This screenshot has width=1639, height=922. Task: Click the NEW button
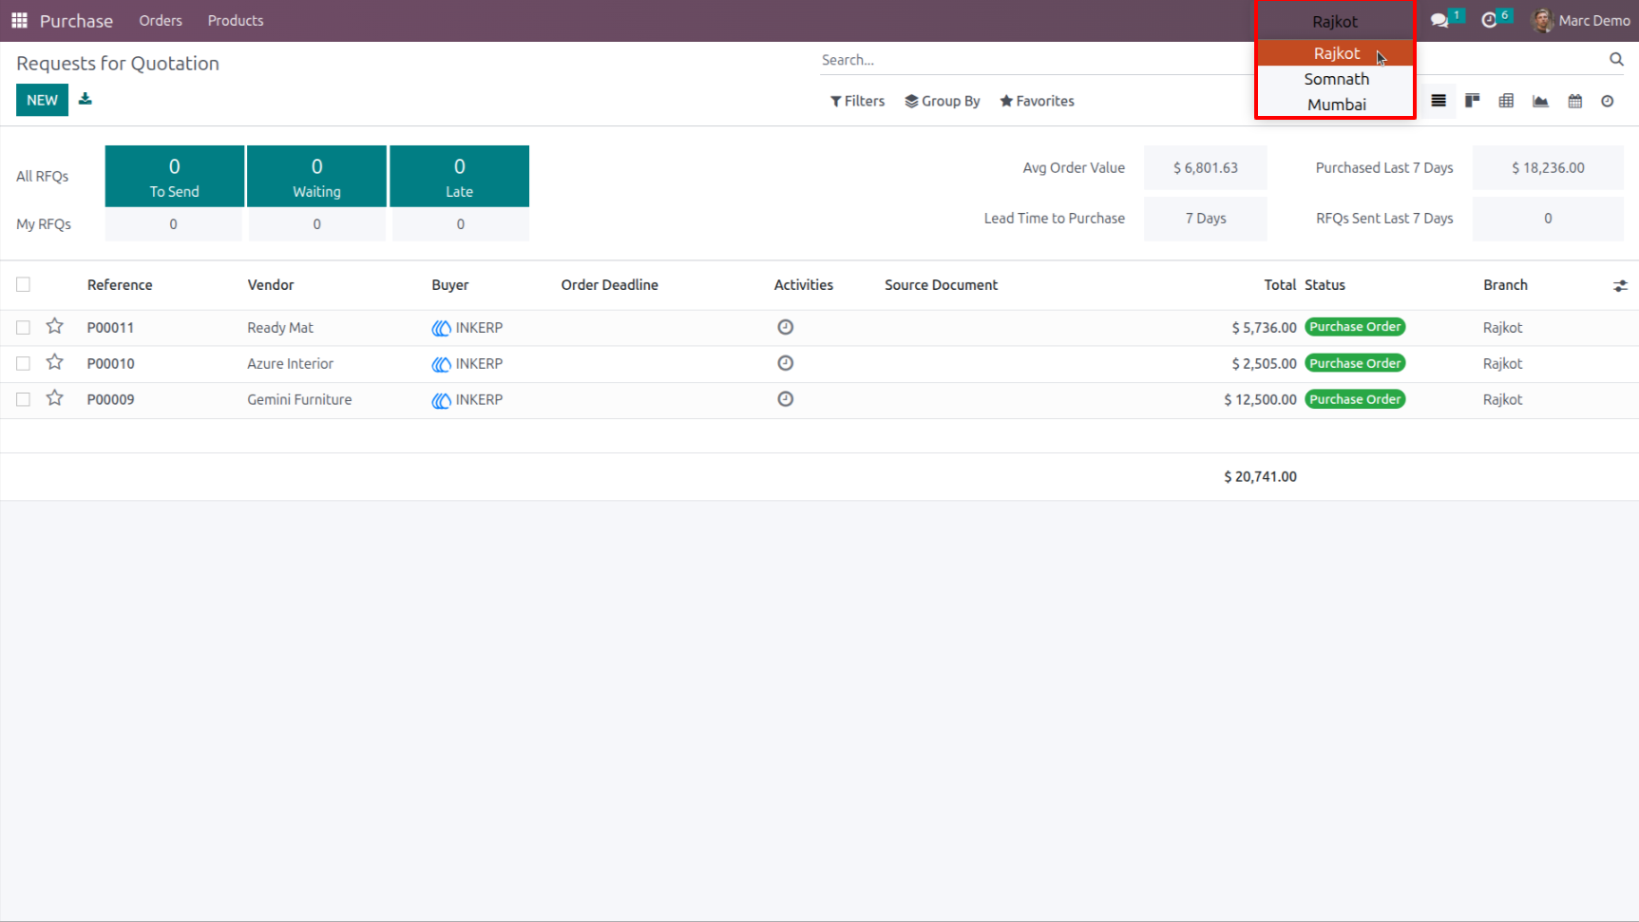point(42,100)
